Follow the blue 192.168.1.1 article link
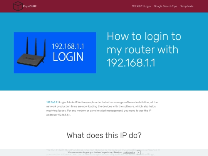The width and height of the screenshot is (208, 156). tap(52, 102)
